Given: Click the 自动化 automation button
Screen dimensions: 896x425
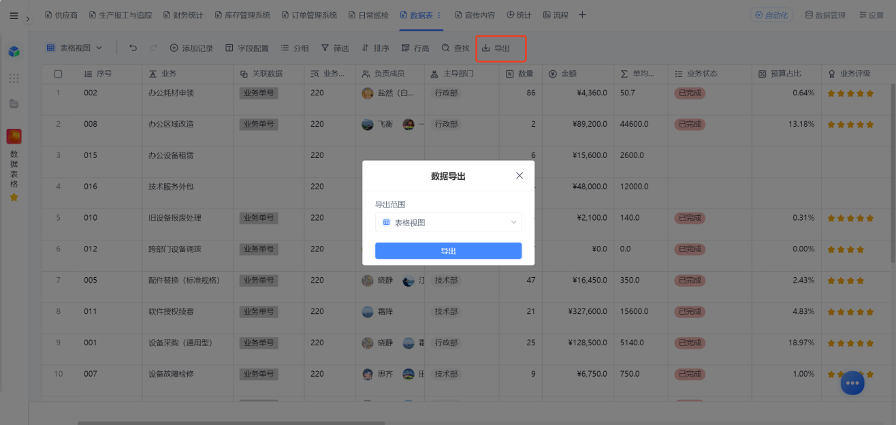Looking at the screenshot, I should [771, 15].
